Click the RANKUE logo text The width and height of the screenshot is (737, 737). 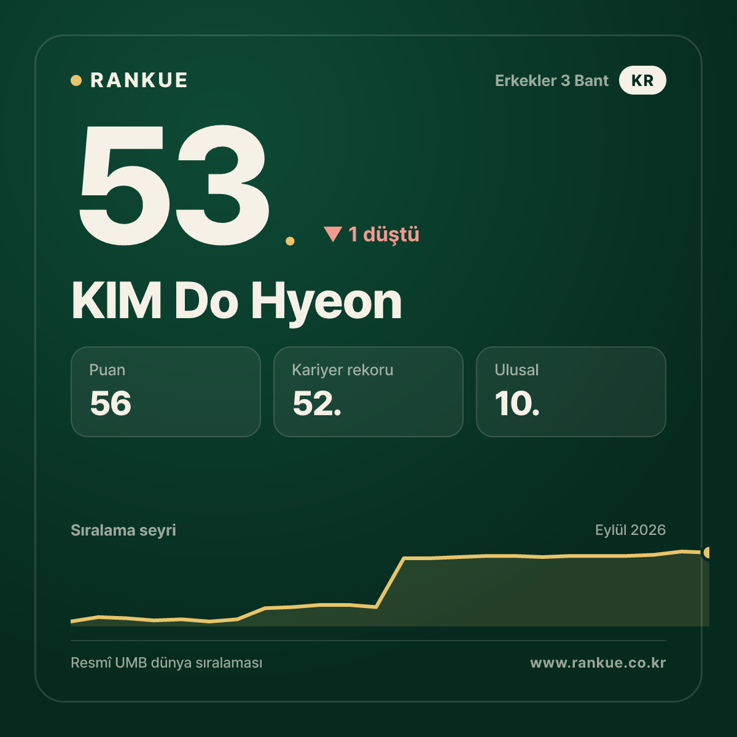[139, 80]
